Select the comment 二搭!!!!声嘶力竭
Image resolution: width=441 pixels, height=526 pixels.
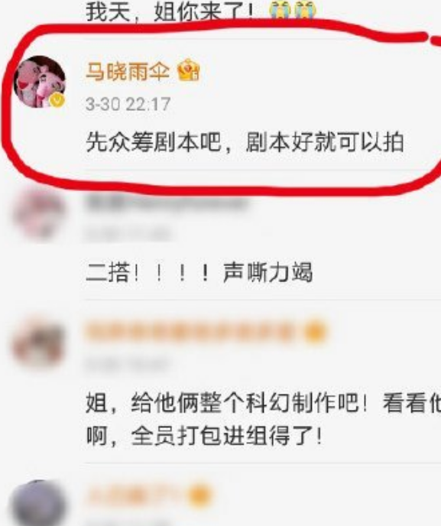[x=199, y=272]
